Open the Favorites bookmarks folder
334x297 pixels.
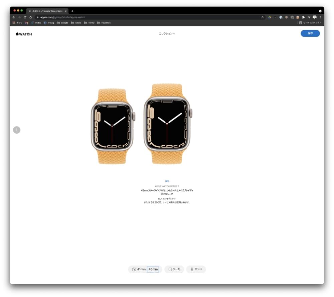(104, 23)
